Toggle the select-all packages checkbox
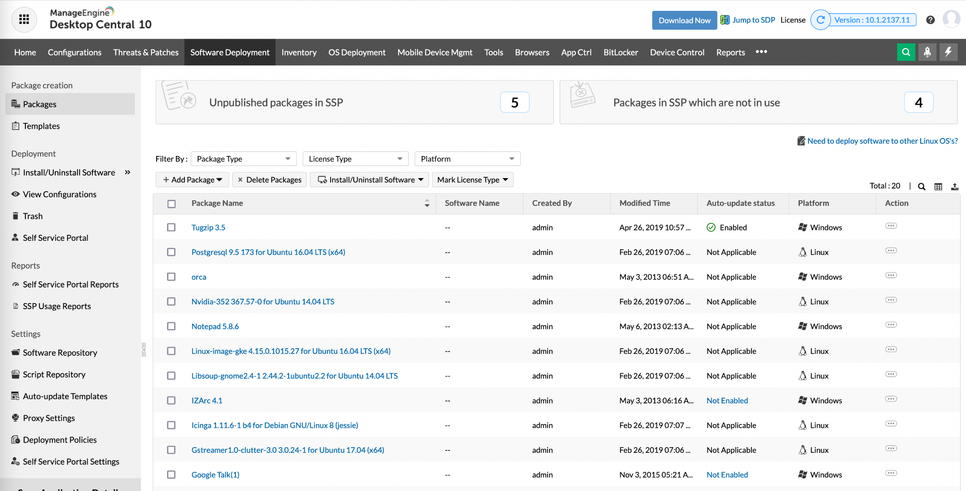966x491 pixels. pyautogui.click(x=172, y=204)
